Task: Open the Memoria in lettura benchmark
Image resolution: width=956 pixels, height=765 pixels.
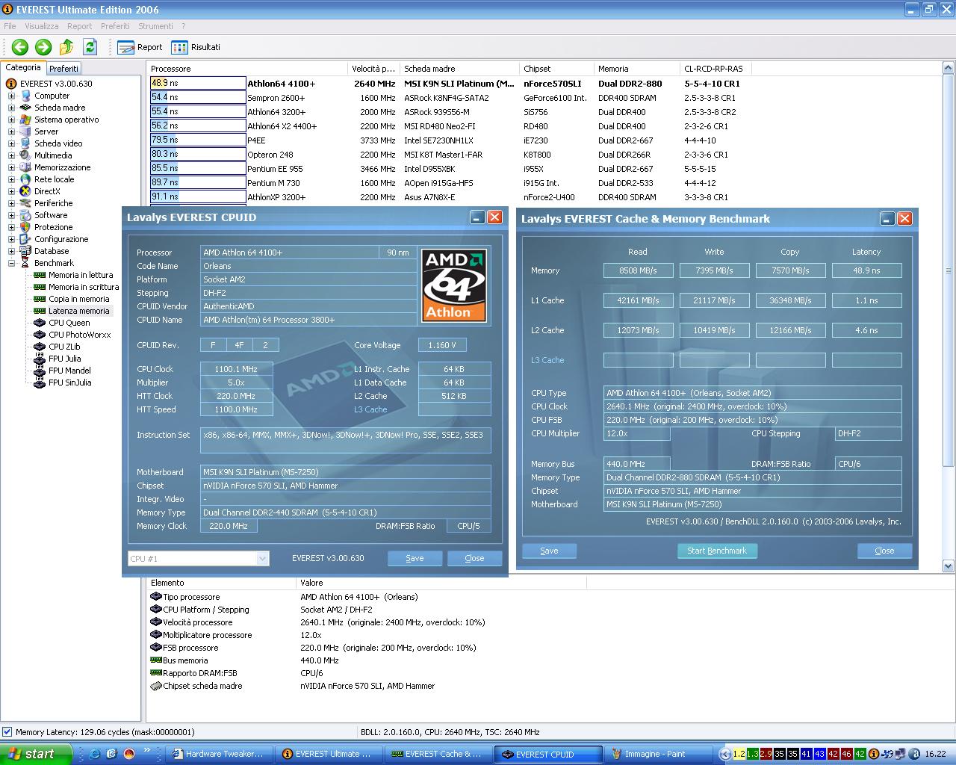Action: pos(81,275)
